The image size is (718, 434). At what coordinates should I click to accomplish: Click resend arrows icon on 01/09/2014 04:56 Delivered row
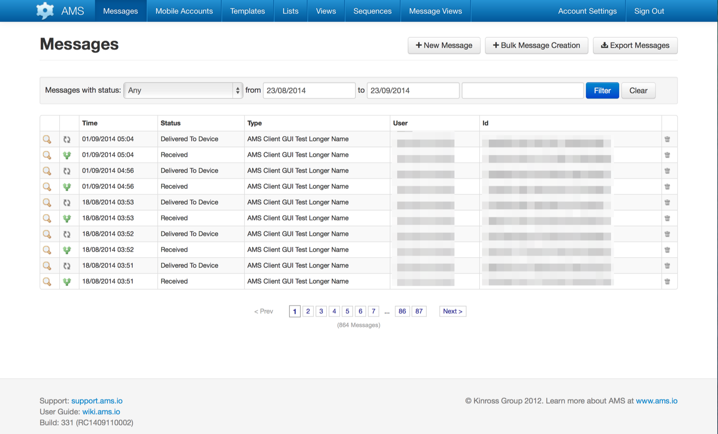click(x=67, y=171)
